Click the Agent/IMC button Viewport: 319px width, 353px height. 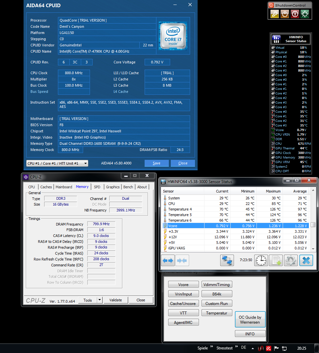click(183, 322)
